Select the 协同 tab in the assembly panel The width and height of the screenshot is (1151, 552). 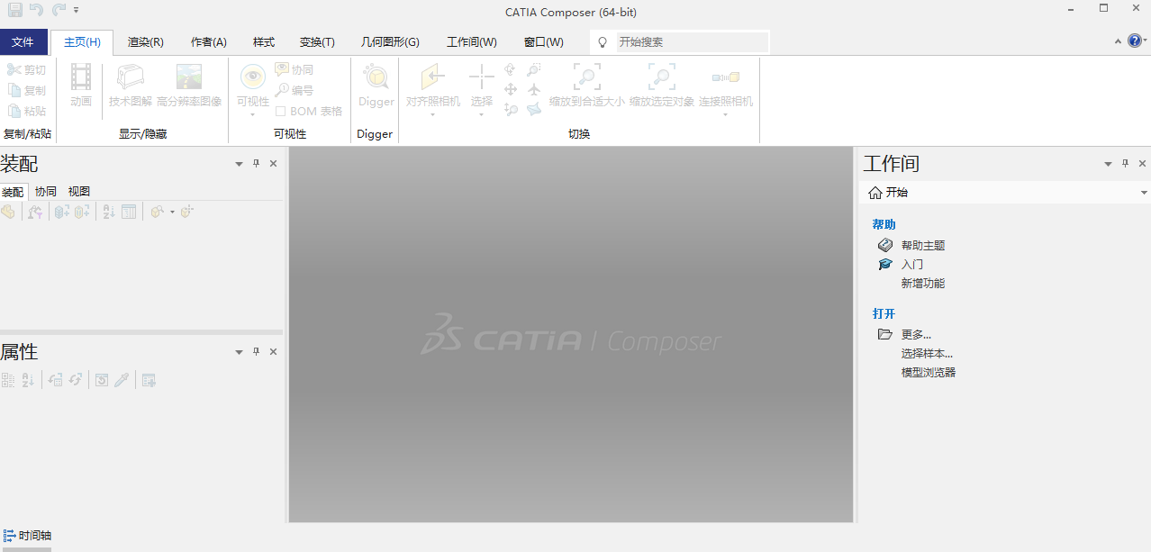pos(46,192)
